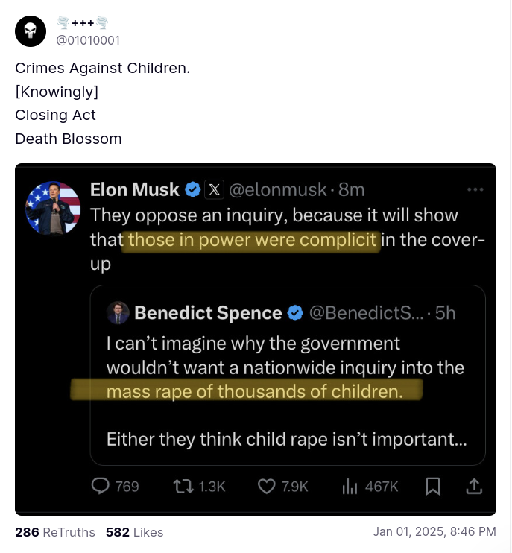The image size is (512, 553).
Task: Click Benedict Spence's small avatar
Action: click(x=118, y=312)
